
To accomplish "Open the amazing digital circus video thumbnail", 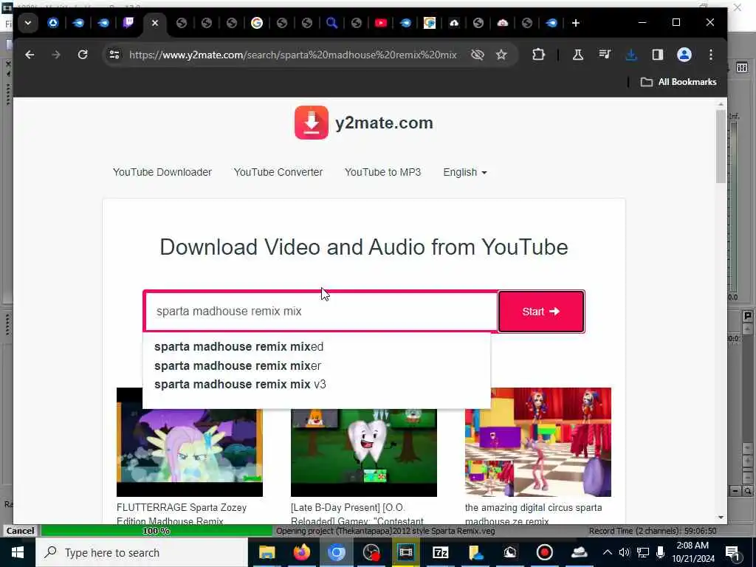I will tap(538, 442).
